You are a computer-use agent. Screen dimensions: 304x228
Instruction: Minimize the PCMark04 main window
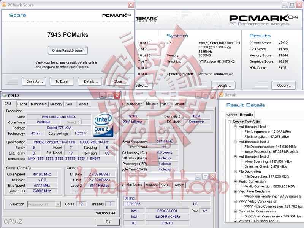pyautogui.click(x=284, y=5)
